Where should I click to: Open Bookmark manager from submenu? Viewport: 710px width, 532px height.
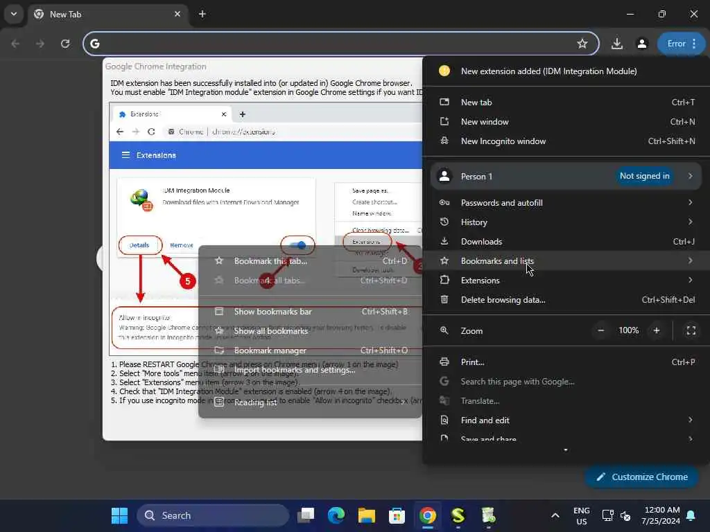point(311,351)
